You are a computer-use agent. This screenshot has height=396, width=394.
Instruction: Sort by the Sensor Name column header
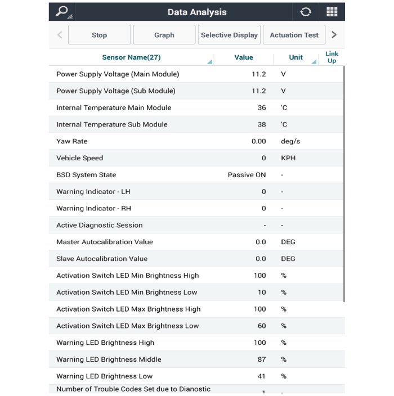point(131,57)
